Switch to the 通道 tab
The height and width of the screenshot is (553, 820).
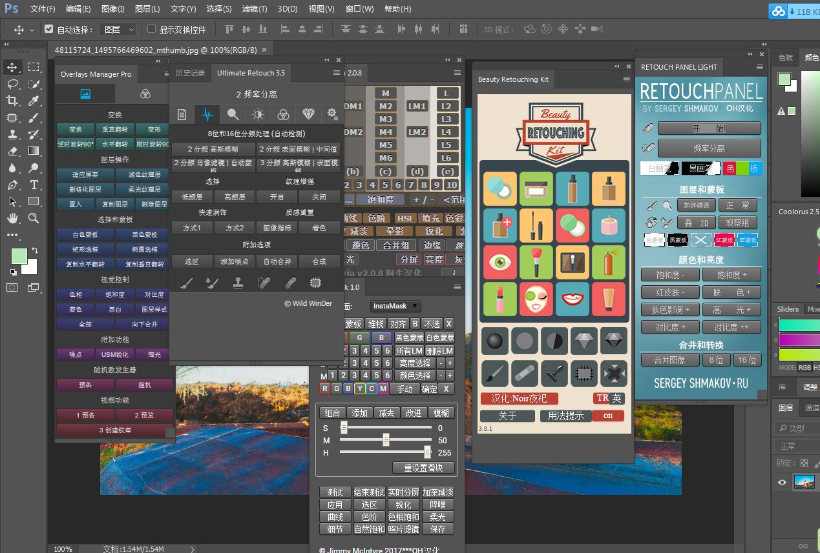point(810,408)
